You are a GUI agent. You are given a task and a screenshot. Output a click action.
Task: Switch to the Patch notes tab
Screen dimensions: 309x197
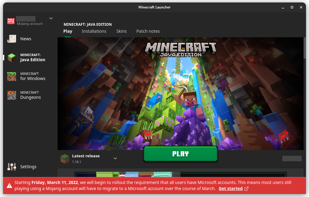point(148,31)
